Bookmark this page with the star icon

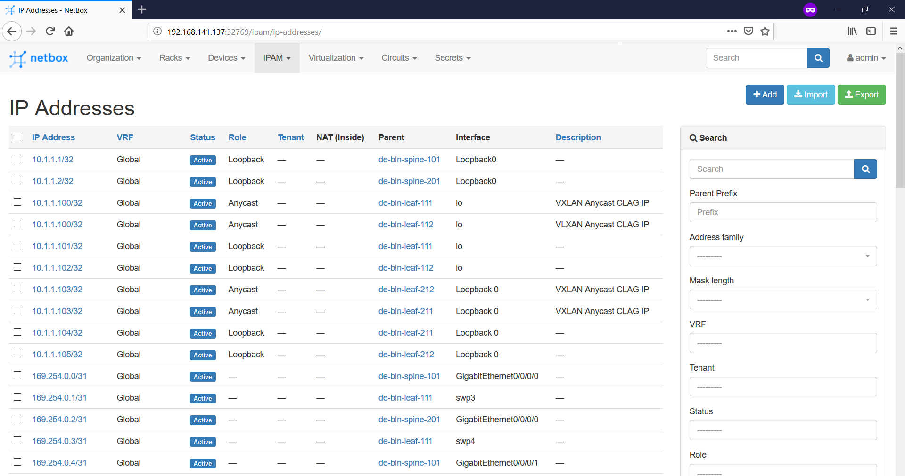click(765, 32)
